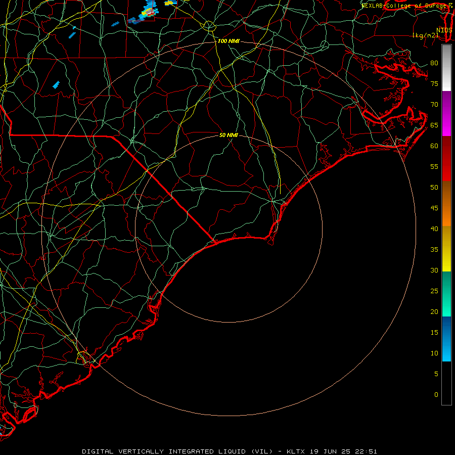The width and height of the screenshot is (455, 455).
Task: Click the legend value "40"
Action: click(434, 229)
